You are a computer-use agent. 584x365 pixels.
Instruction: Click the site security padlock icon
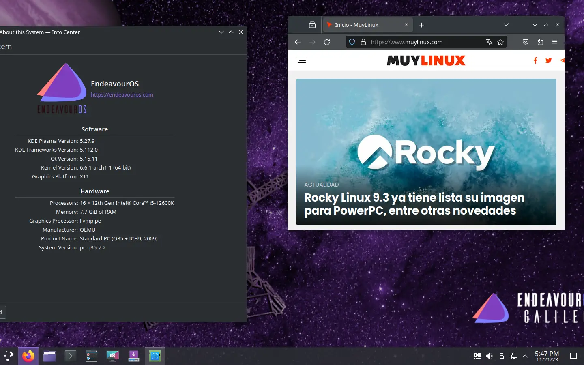point(363,42)
